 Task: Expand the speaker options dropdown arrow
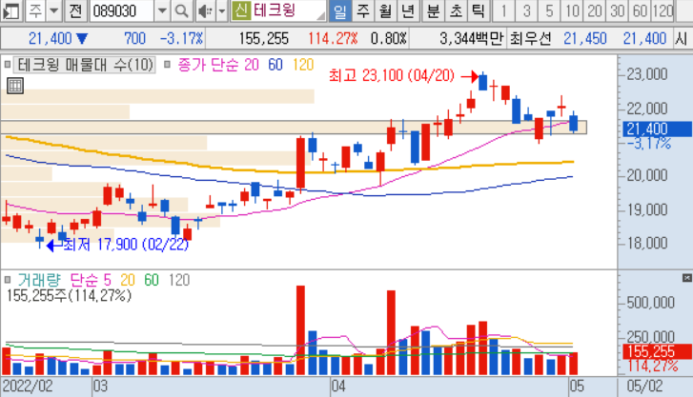click(x=222, y=10)
